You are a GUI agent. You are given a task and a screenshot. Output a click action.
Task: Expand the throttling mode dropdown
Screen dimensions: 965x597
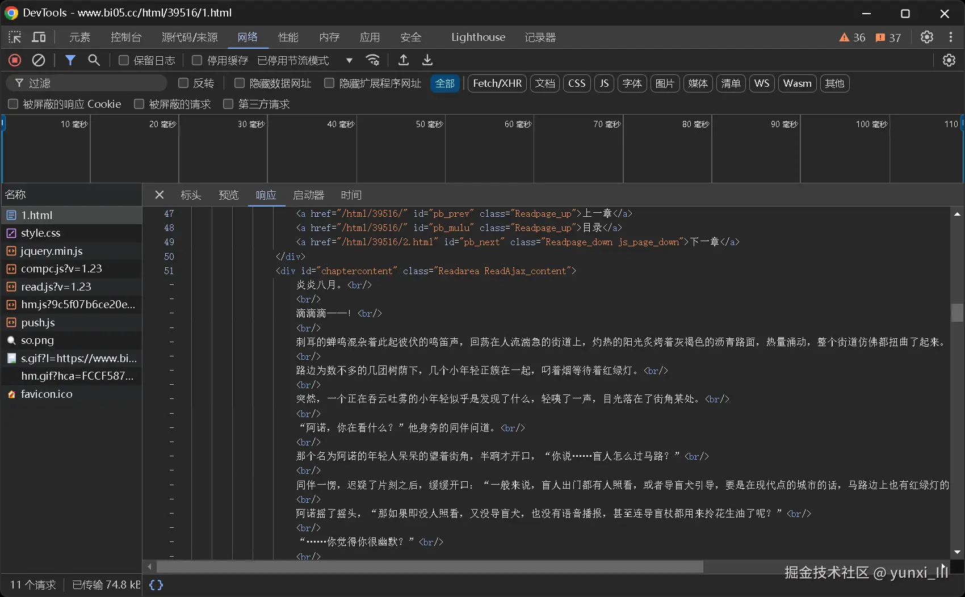coord(349,60)
